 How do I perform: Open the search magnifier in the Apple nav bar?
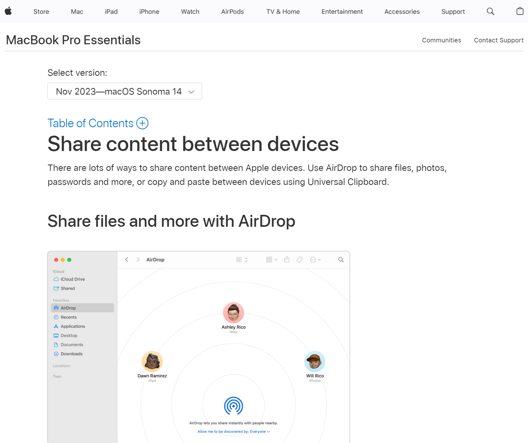490,11
